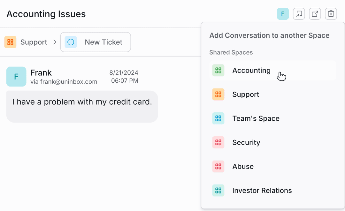This screenshot has width=345, height=211.
Task: Select Support breadcrumb space label
Action: coord(34,42)
